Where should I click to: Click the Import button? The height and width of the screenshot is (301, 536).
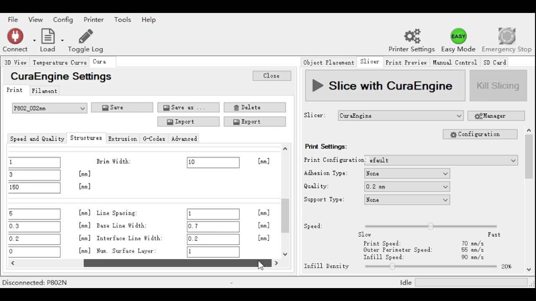pyautogui.click(x=188, y=122)
